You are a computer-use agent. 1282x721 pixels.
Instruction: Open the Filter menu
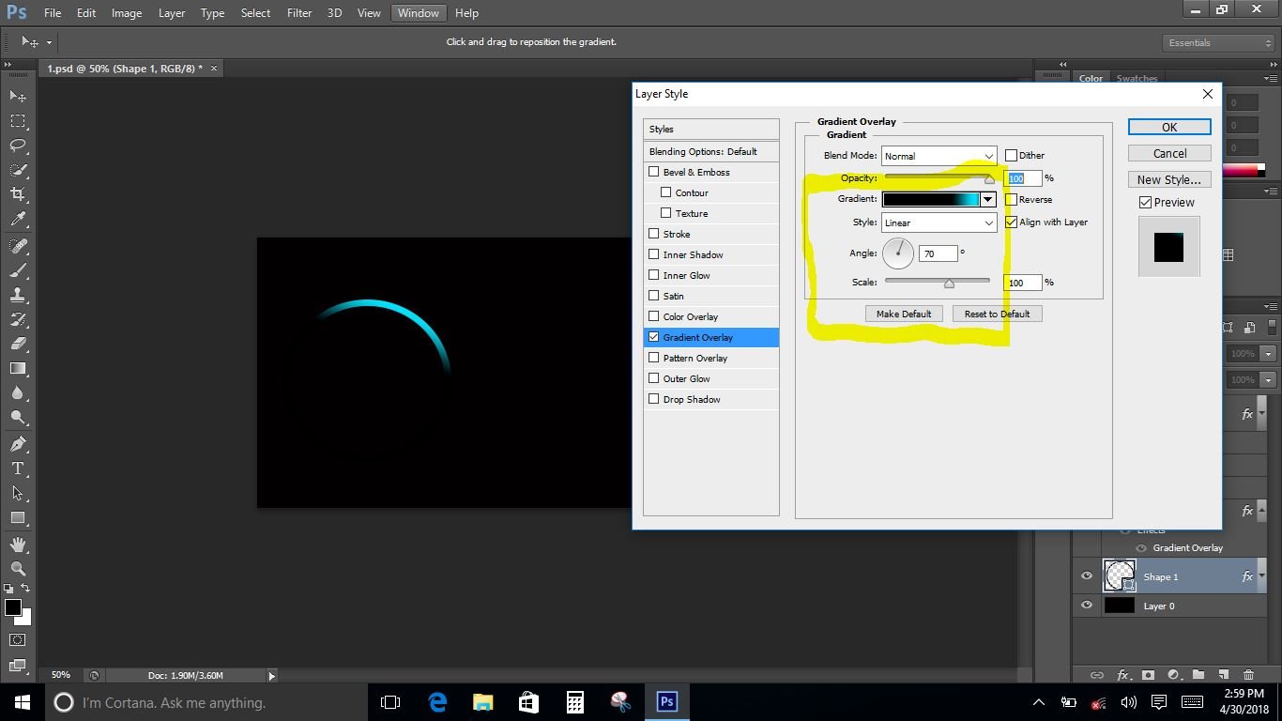[299, 13]
